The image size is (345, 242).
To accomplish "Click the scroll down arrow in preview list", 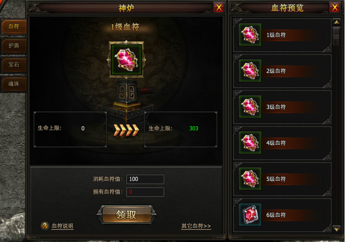I will click(x=337, y=230).
